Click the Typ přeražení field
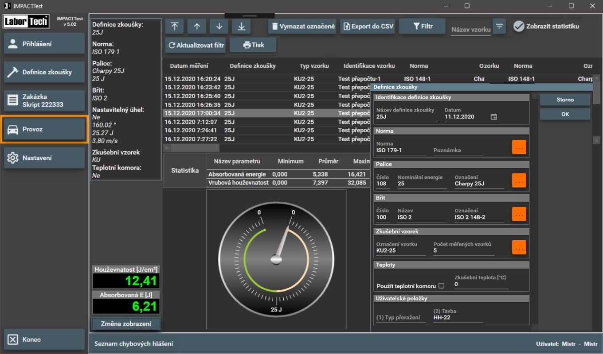603x354 pixels. click(401, 317)
